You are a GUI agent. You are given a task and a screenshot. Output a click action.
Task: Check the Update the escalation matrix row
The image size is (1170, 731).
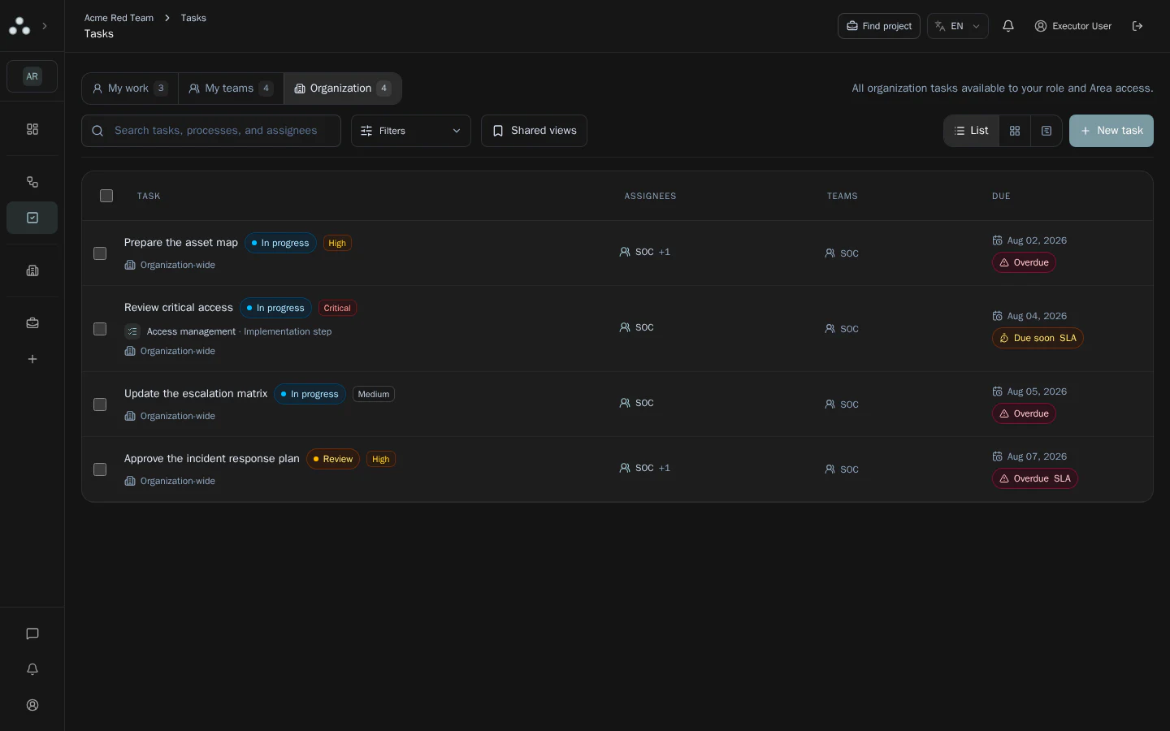point(100,404)
